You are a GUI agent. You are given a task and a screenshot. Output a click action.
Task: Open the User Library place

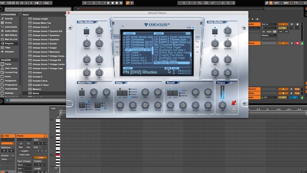[11, 68]
